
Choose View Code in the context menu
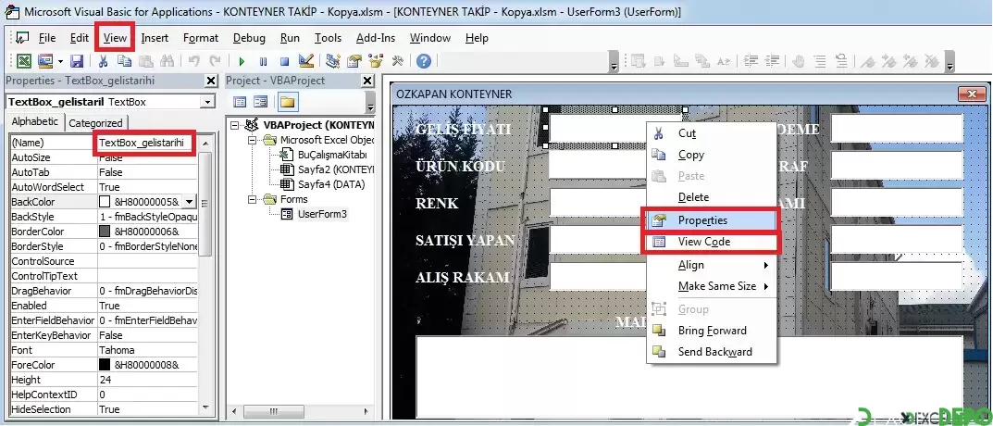point(711,242)
